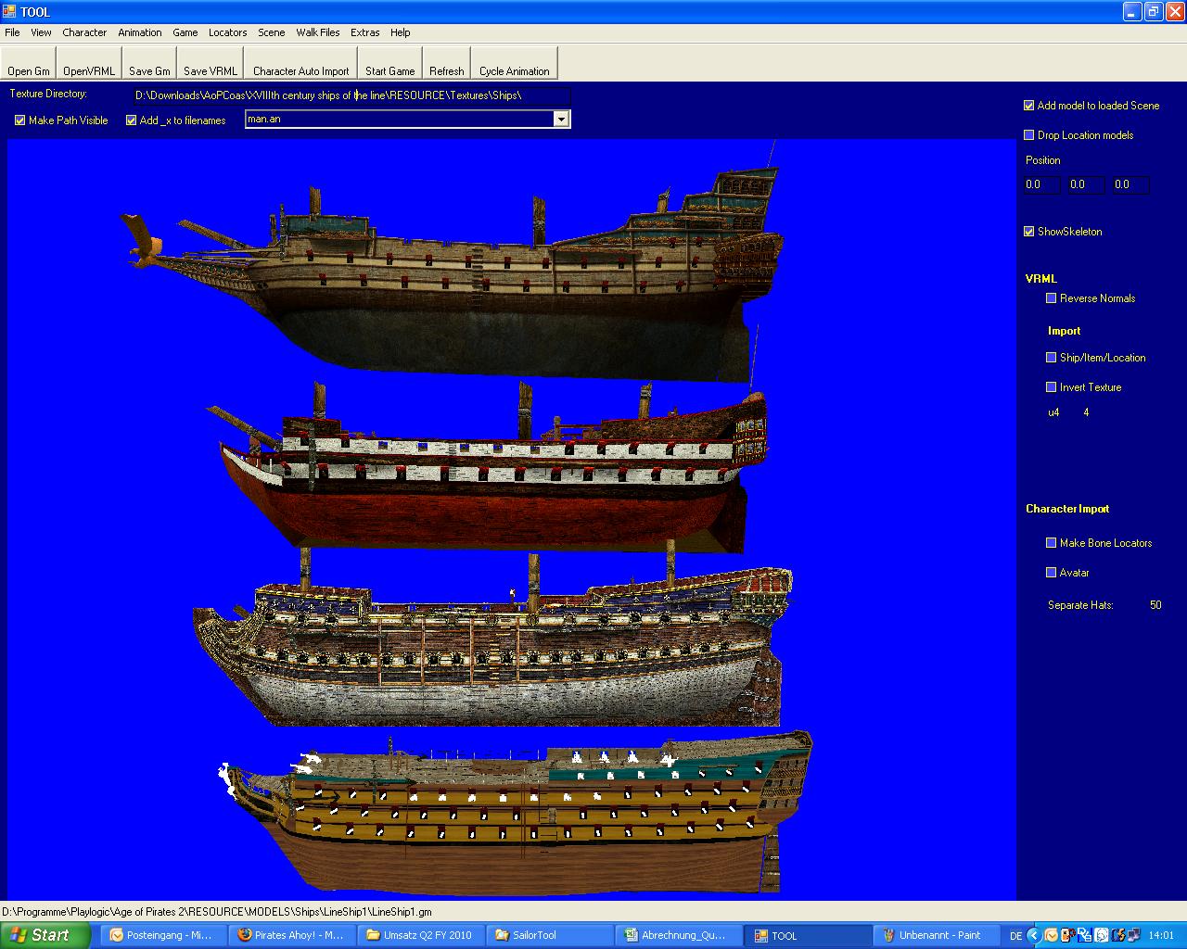Enable Make Bone Locators checkbox
1187x949 pixels.
1052,543
